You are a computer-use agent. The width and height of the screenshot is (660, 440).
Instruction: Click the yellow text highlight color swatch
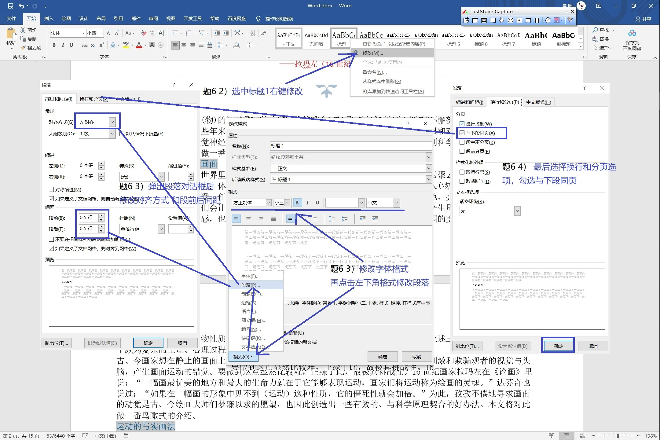pos(126,45)
